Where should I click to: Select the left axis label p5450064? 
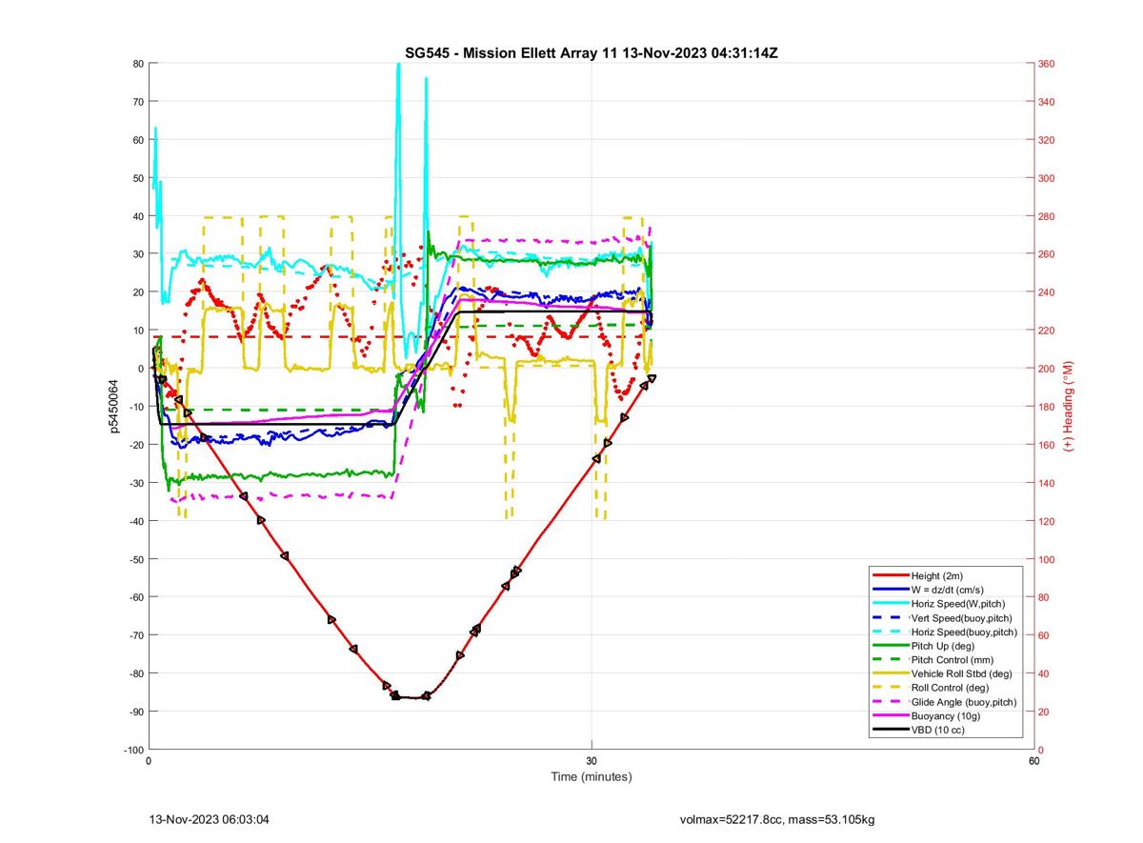(x=114, y=407)
